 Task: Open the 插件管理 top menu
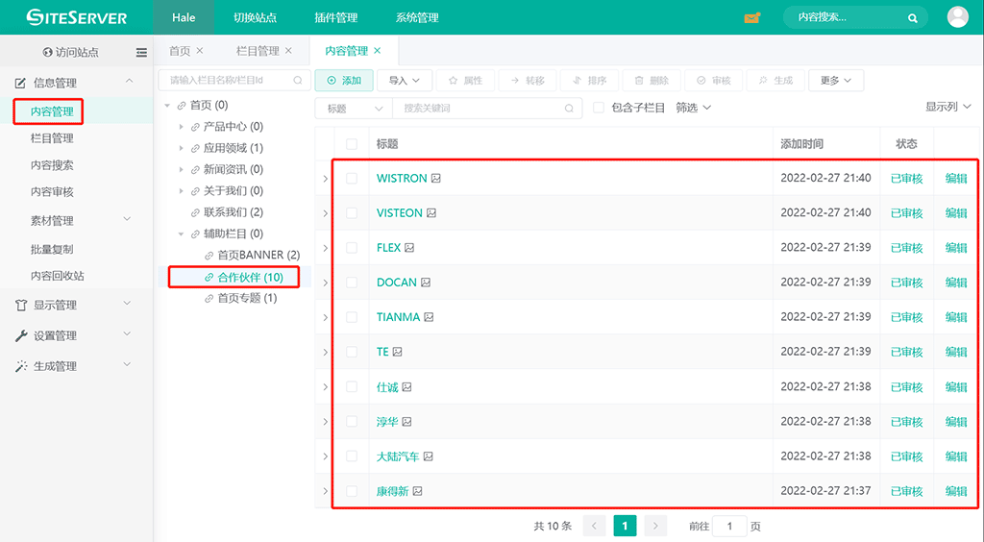click(335, 17)
